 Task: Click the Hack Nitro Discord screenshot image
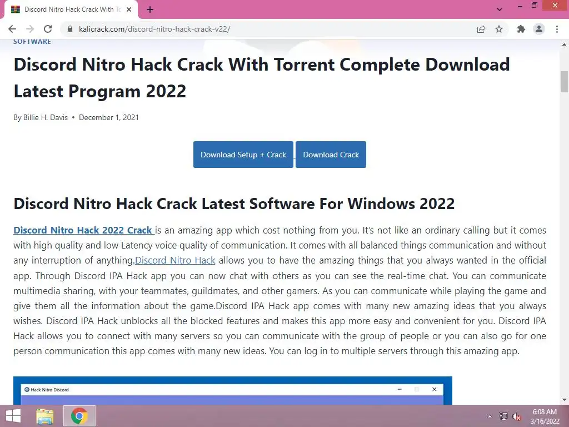click(233, 391)
